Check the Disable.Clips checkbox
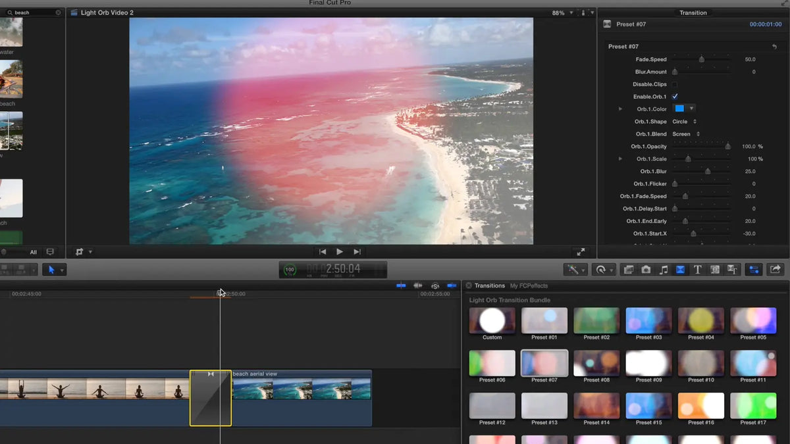This screenshot has width=790, height=444. (675, 84)
